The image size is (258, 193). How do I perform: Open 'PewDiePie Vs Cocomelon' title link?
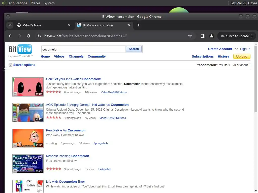click(66, 130)
